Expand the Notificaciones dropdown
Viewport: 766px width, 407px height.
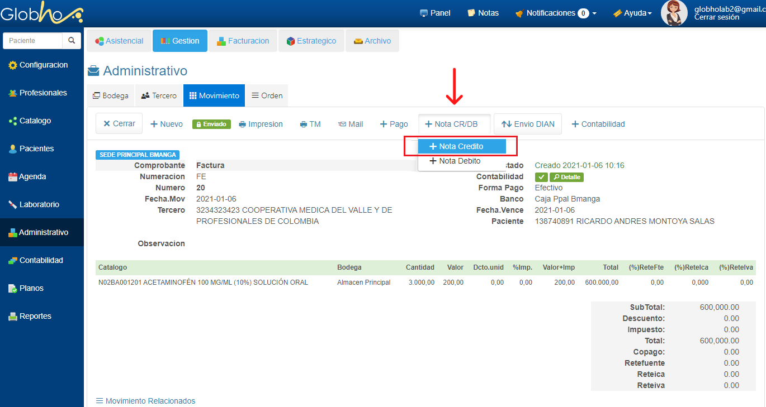tap(556, 13)
